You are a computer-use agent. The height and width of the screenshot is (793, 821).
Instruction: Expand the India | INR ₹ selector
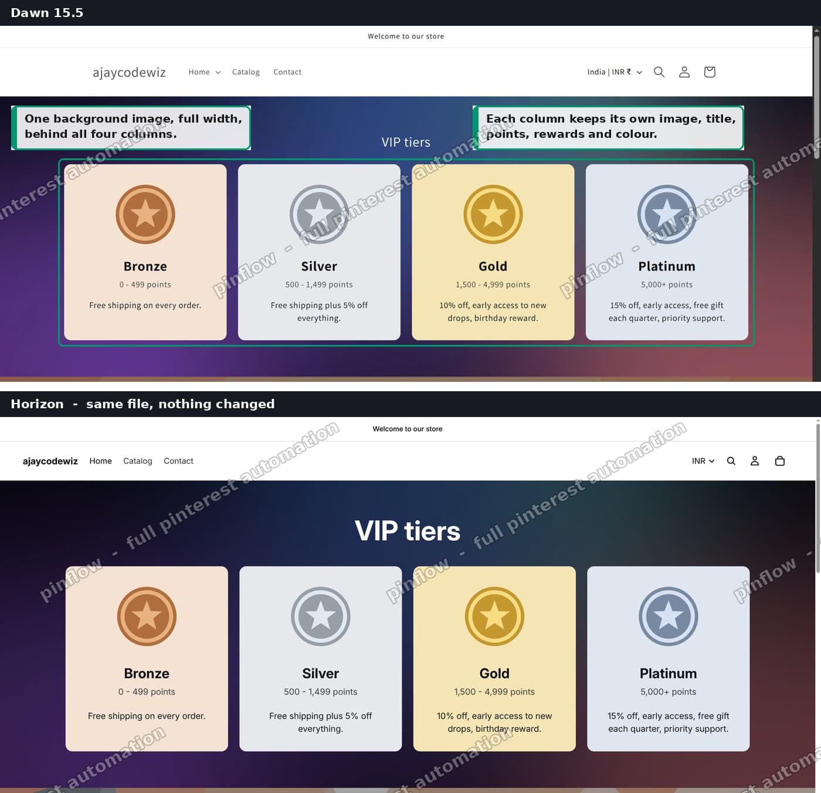coord(615,72)
